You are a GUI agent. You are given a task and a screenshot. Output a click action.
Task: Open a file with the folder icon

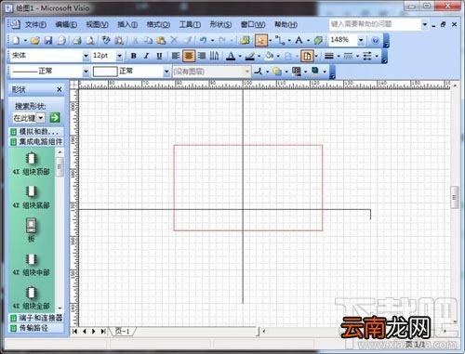[35, 40]
